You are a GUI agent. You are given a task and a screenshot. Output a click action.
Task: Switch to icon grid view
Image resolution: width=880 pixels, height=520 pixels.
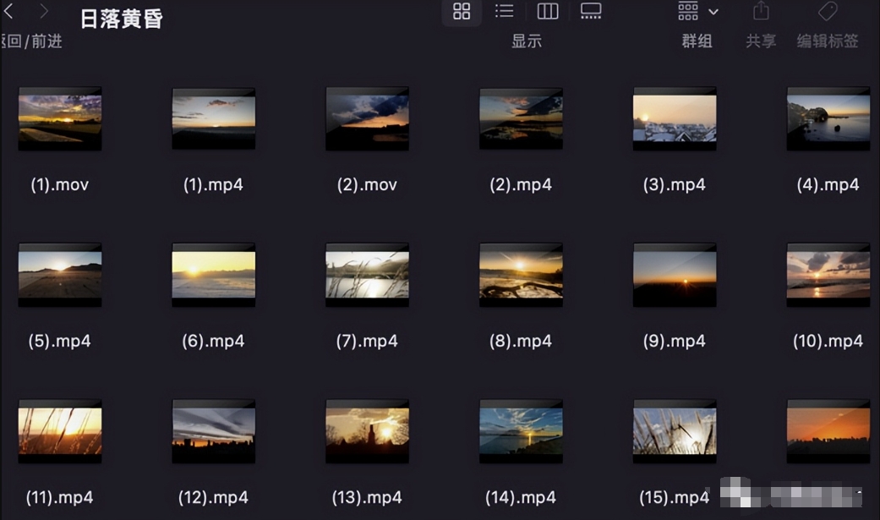point(462,11)
